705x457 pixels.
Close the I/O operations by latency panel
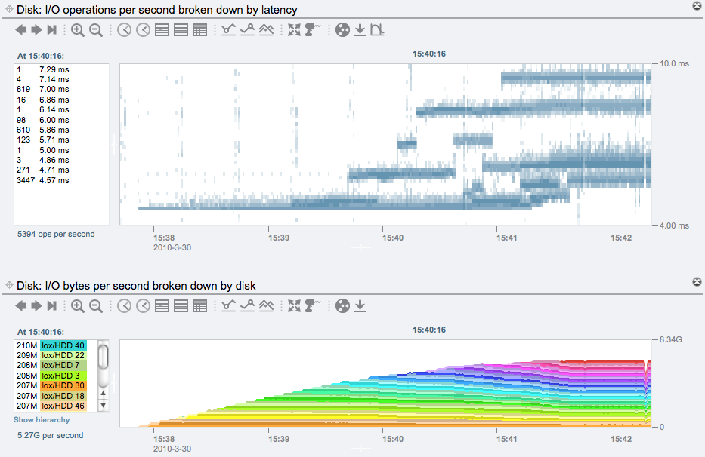click(x=696, y=6)
